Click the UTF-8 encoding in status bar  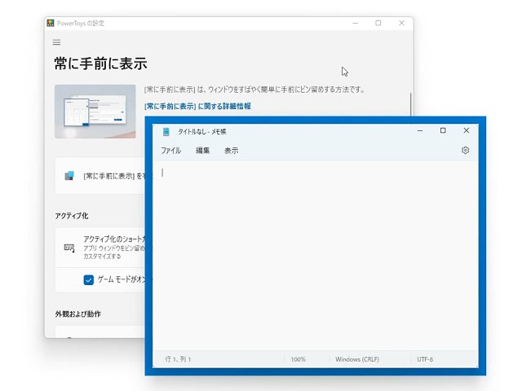pos(425,359)
